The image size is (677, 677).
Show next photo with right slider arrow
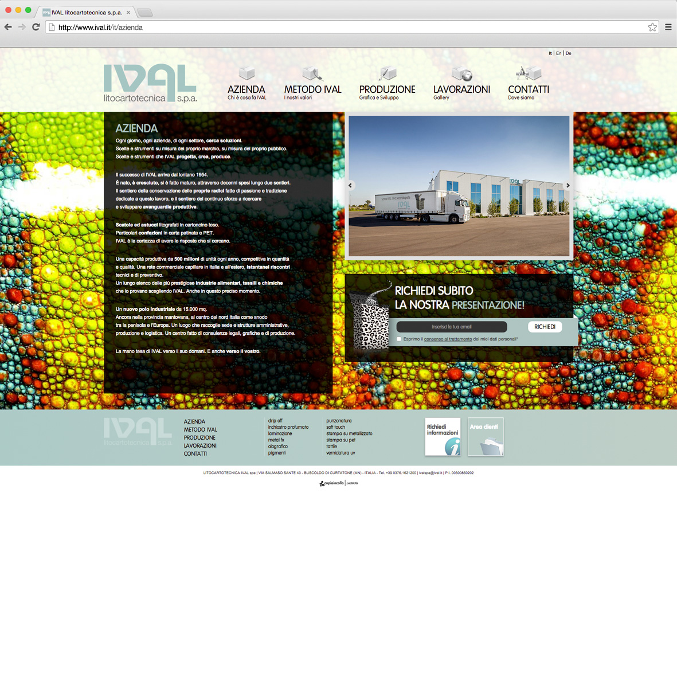tap(568, 185)
